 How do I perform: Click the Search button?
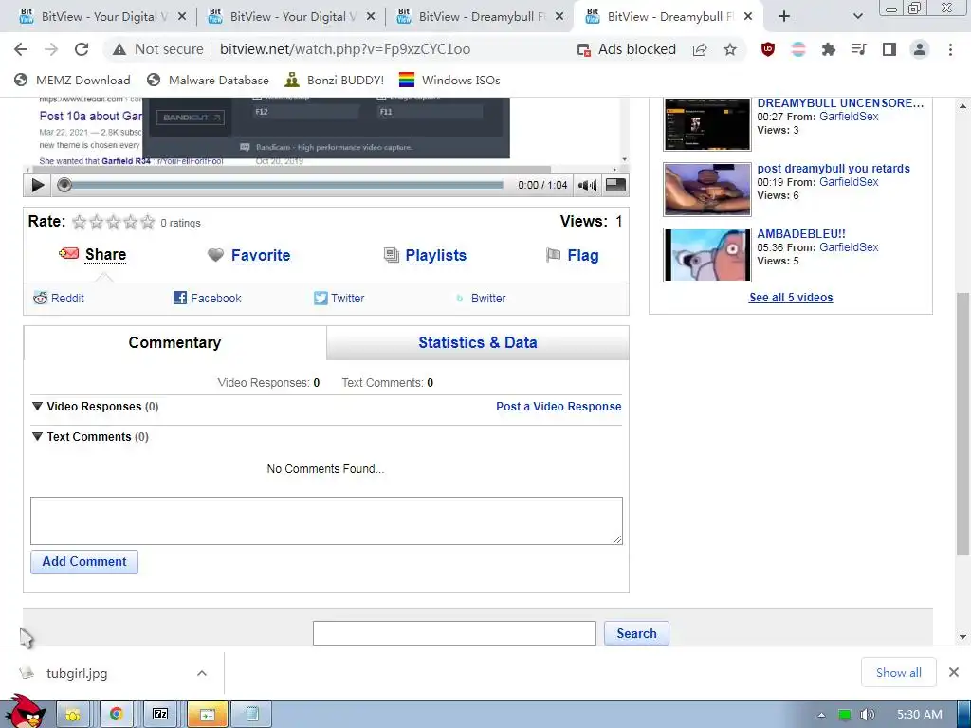(636, 633)
